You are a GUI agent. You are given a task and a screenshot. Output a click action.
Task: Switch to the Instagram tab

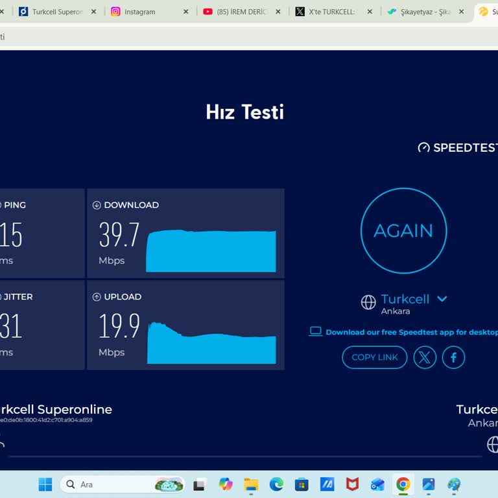point(140,12)
